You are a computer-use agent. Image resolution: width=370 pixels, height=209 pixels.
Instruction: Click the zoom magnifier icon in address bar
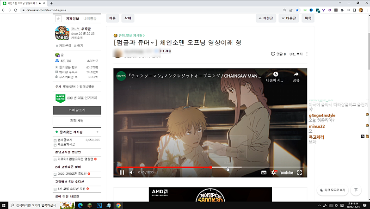pos(284,10)
